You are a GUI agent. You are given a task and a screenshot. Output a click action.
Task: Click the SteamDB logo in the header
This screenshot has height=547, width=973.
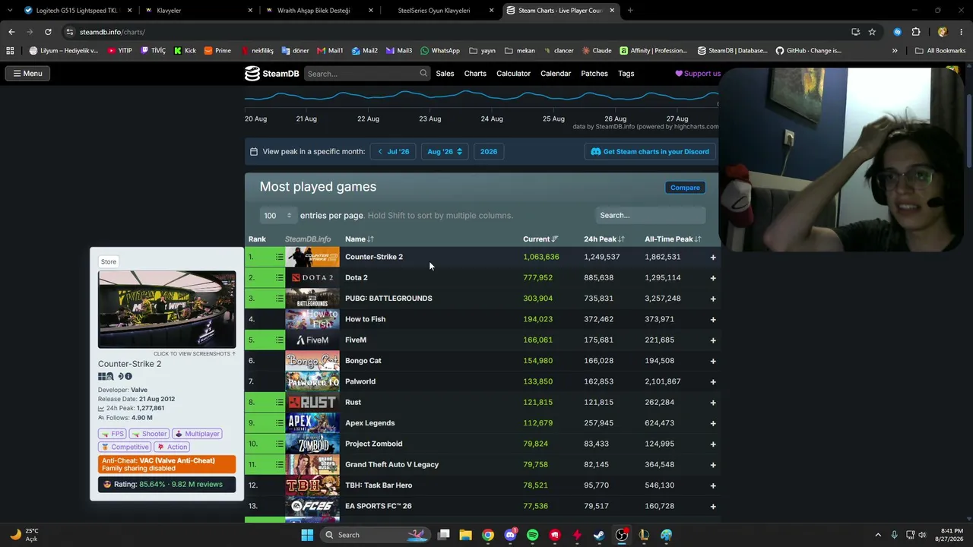271,74
